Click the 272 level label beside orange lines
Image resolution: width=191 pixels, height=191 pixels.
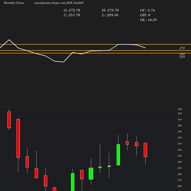(182, 48)
